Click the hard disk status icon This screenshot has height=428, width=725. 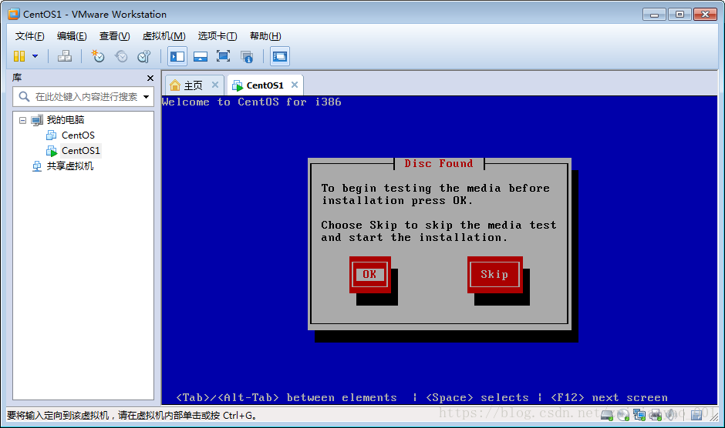pyautogui.click(x=607, y=415)
